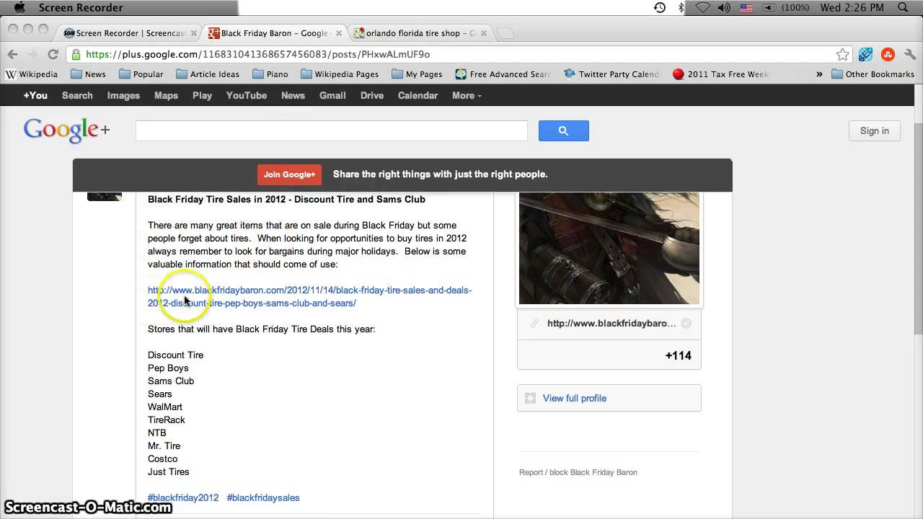Click the Black Friday Baron profile picture
This screenshot has width=923, height=519.
pos(609,248)
